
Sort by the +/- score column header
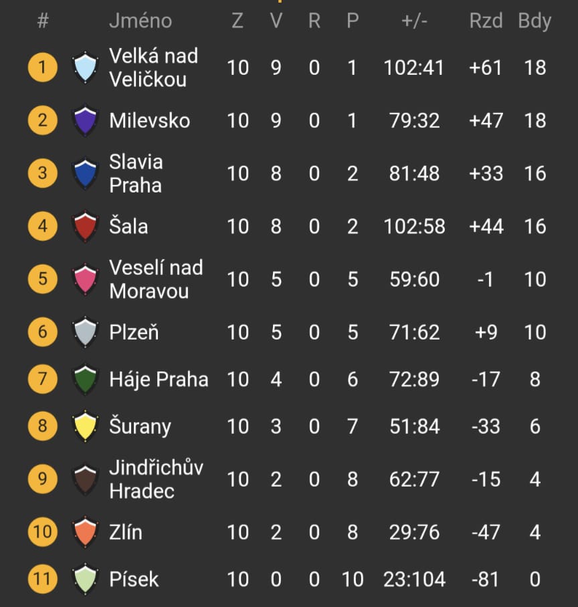tap(414, 21)
